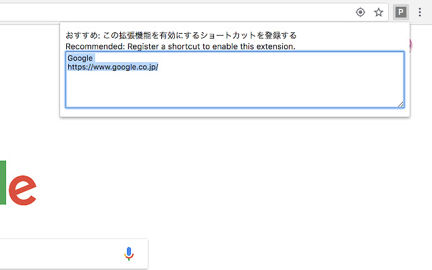Click the empty area below the URL in textarea

[x=202, y=91]
